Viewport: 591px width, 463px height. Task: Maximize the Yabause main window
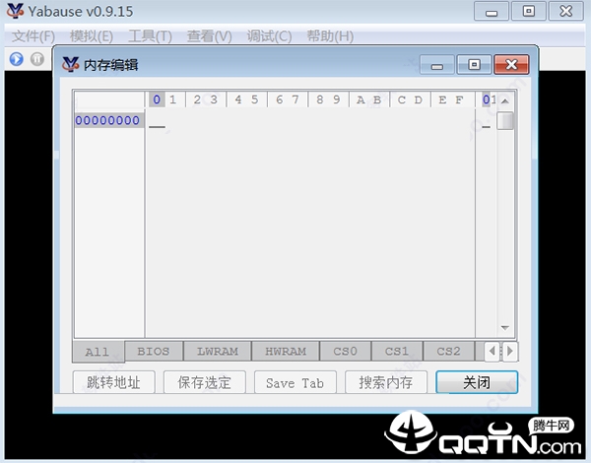(x=528, y=11)
